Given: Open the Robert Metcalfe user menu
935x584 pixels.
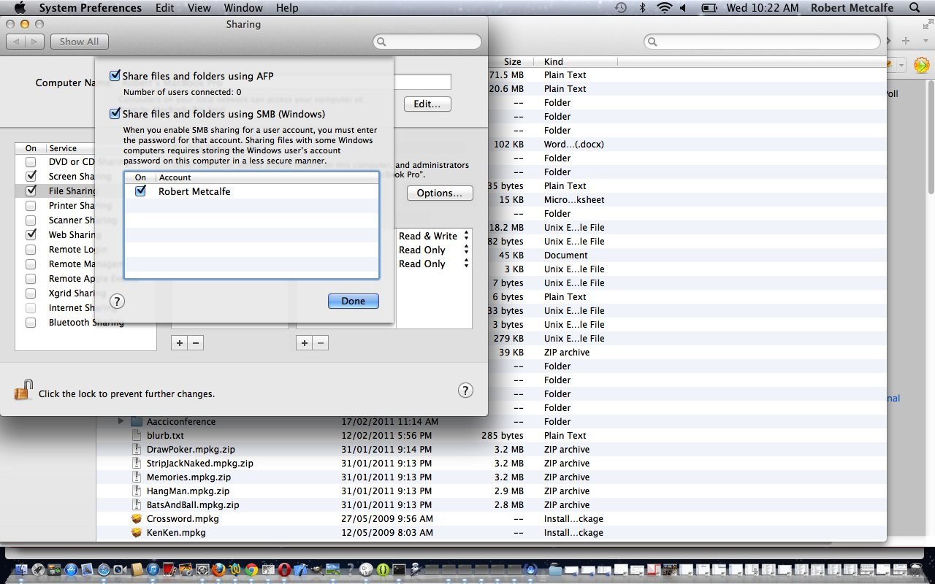Looking at the screenshot, I should [x=852, y=8].
